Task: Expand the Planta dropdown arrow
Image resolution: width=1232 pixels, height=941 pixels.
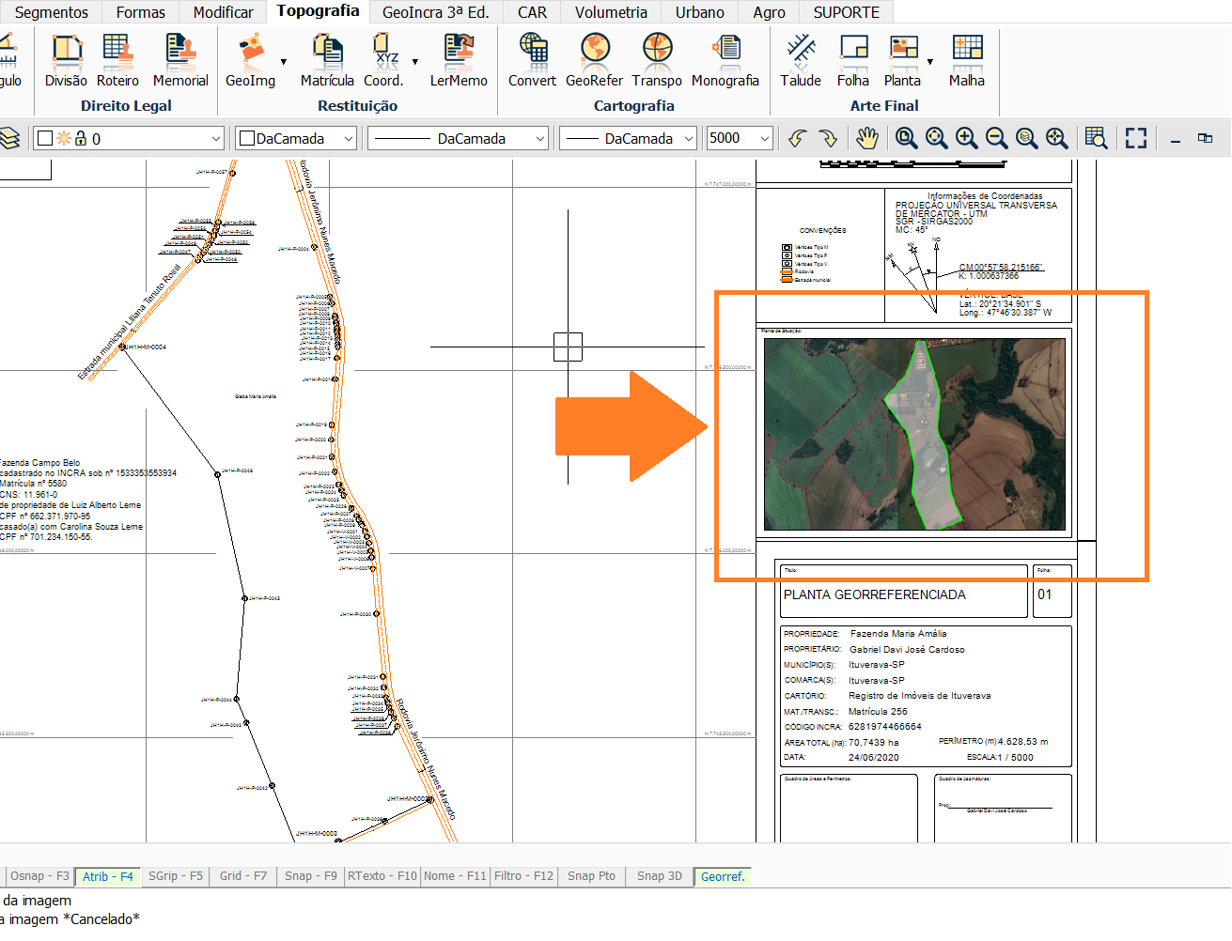Action: [x=930, y=62]
